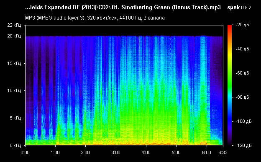This screenshot has height=162, width=261.
Task: Click the -60 дБ level label
Action: [242, 73]
